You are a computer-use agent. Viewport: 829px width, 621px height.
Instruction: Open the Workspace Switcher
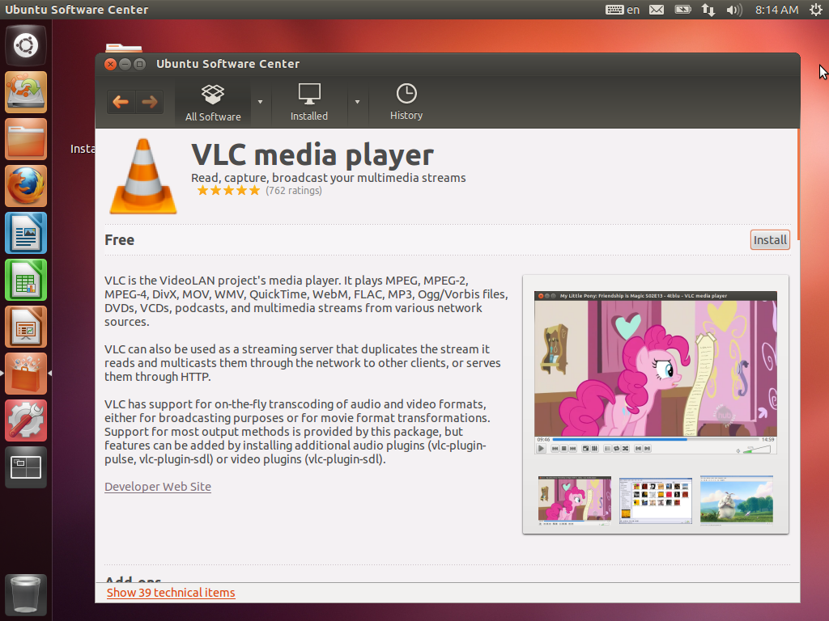[x=26, y=467]
